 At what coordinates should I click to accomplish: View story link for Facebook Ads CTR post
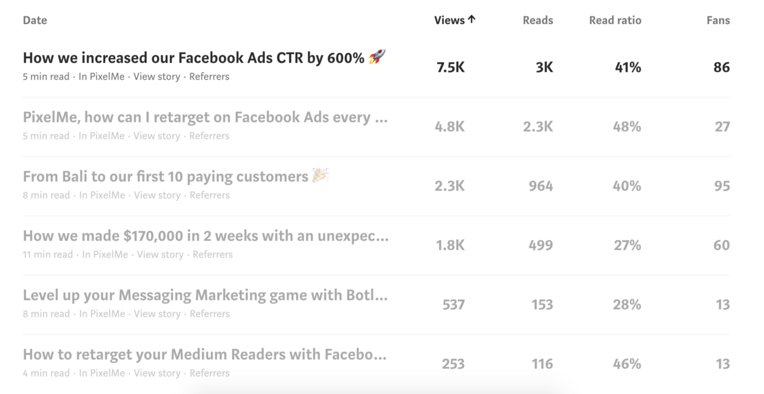coord(157,77)
